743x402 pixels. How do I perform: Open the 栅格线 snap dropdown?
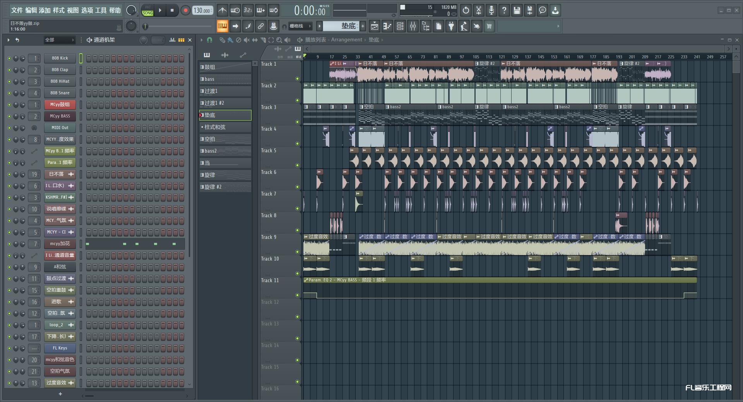coord(300,26)
